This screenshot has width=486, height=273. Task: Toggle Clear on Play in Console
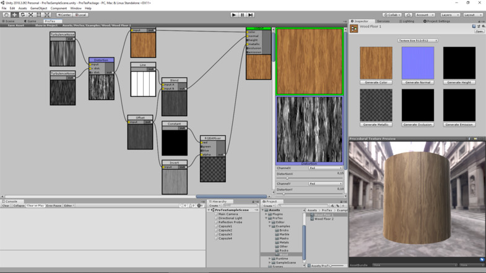coord(35,205)
